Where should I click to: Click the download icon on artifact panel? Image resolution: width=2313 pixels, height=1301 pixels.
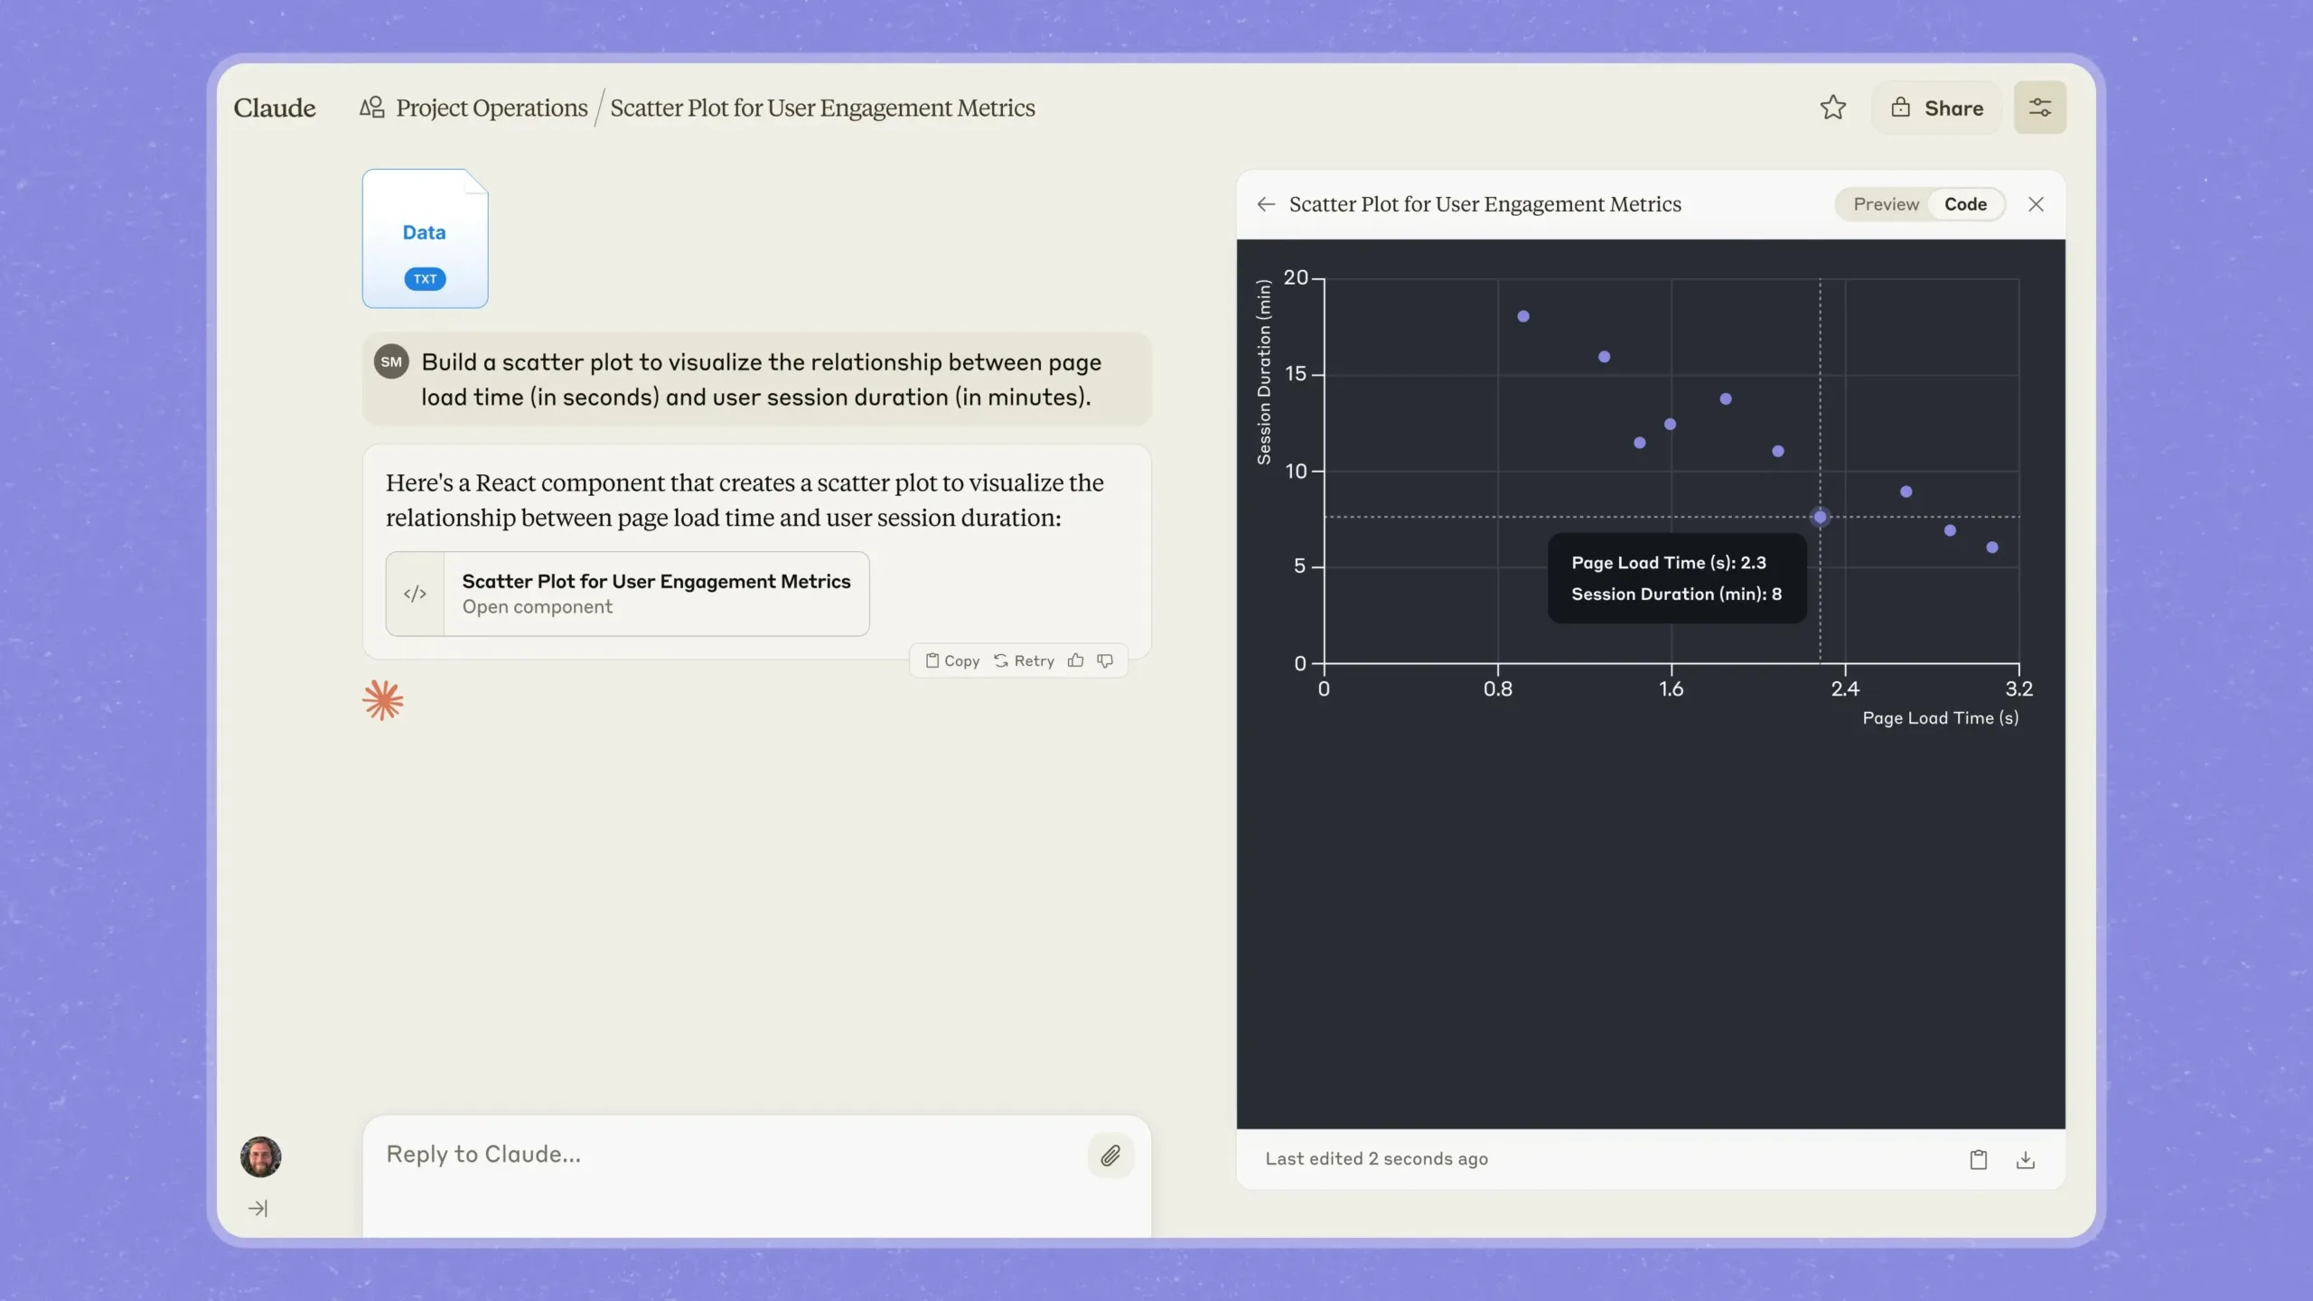pos(2026,1158)
